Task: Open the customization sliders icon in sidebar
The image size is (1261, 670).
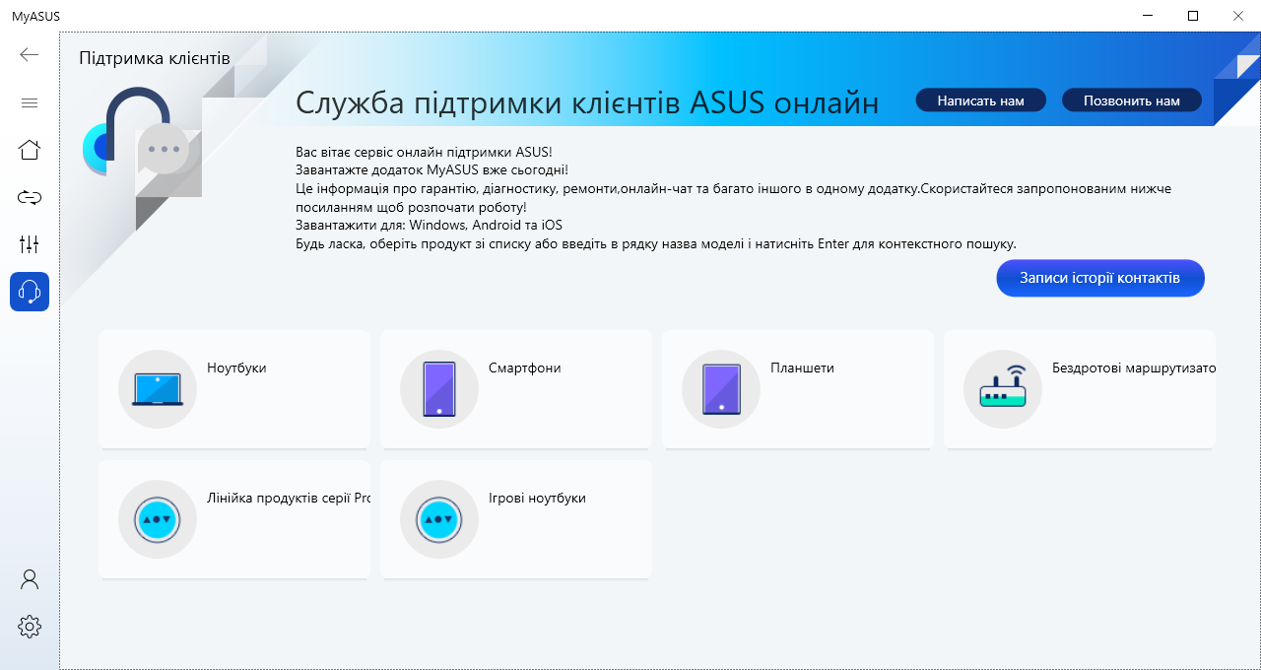Action: click(x=30, y=244)
